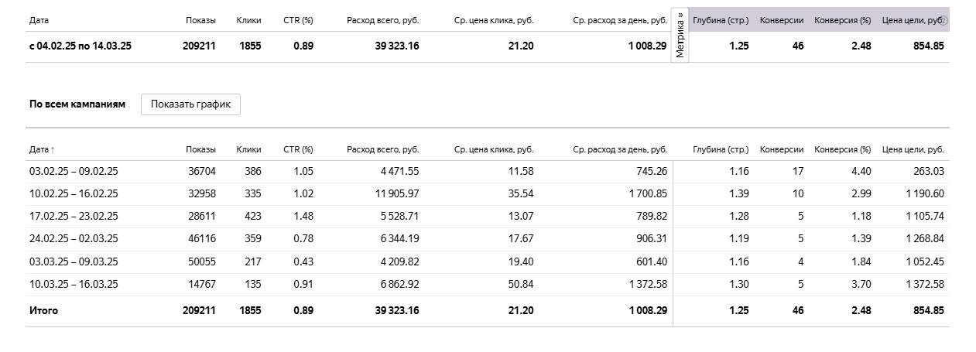
Task: Click the По всем кампаниям heading
Action: click(x=77, y=104)
